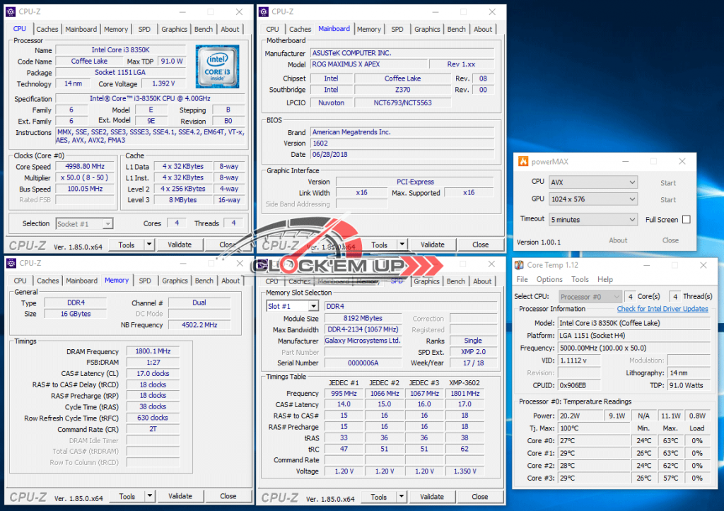The height and width of the screenshot is (511, 724).
Task: Expand the Tools arrow in the Memory window
Action: point(150,496)
